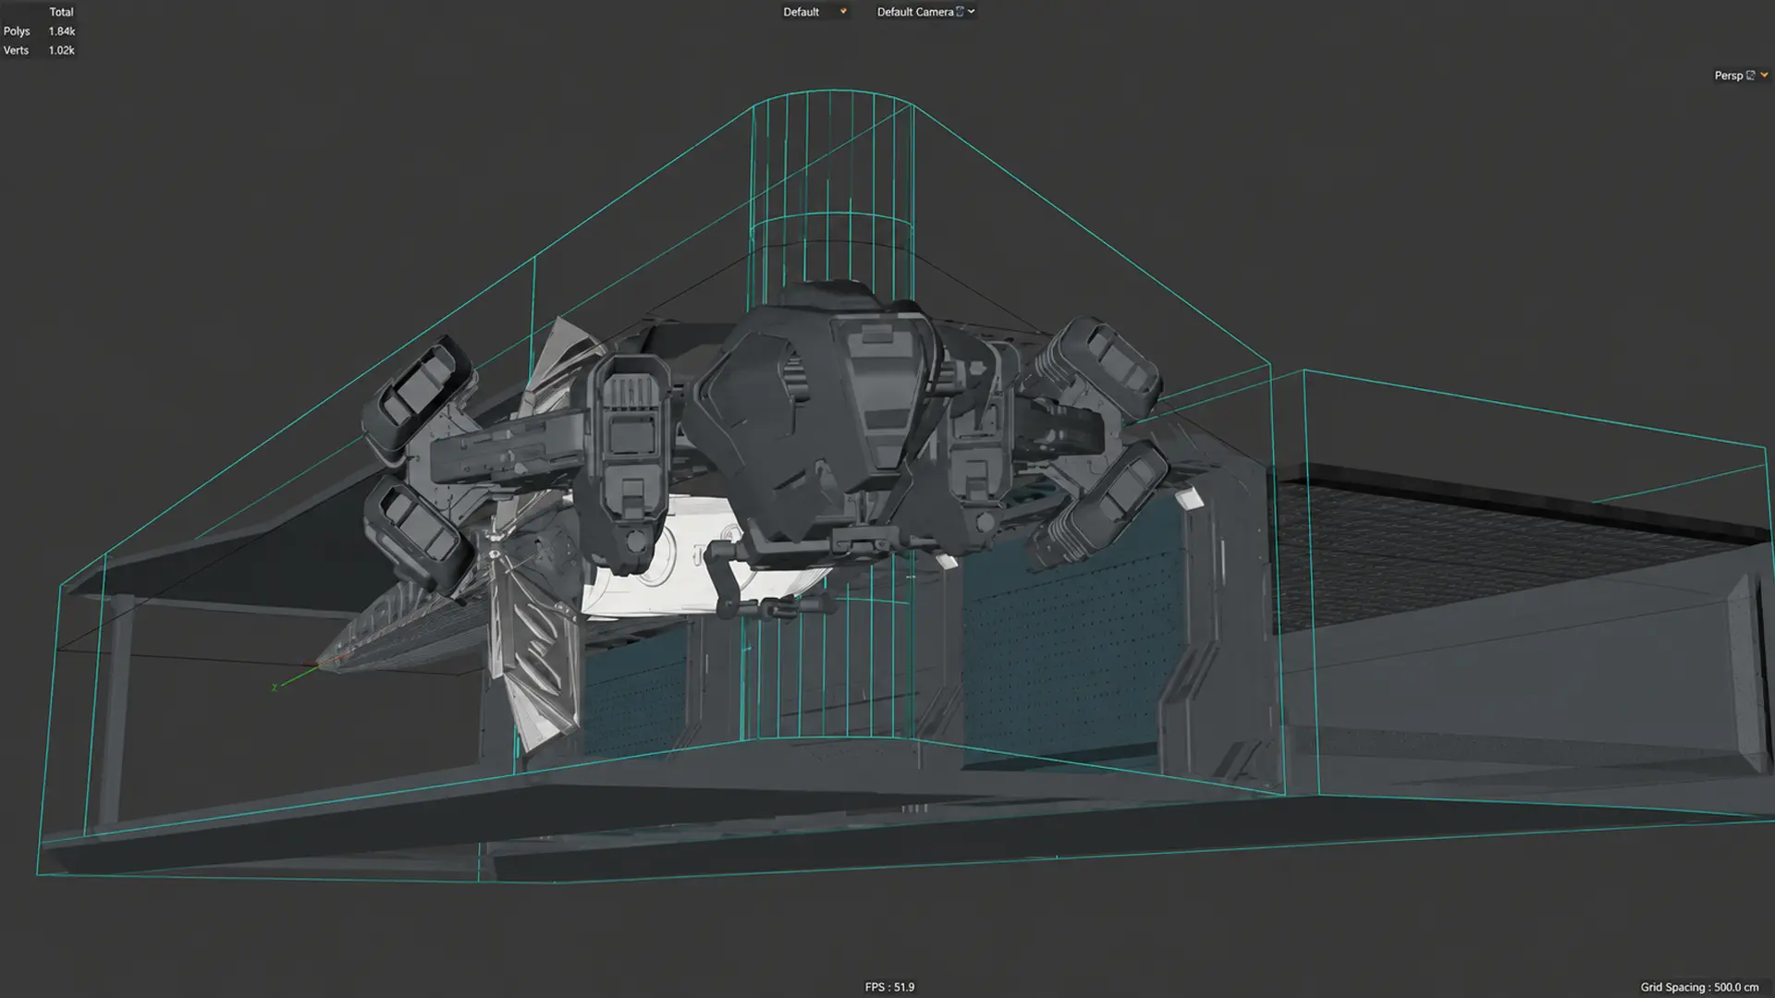Expand the Default Camera chevron
This screenshot has height=998, width=1775.
[x=972, y=12]
